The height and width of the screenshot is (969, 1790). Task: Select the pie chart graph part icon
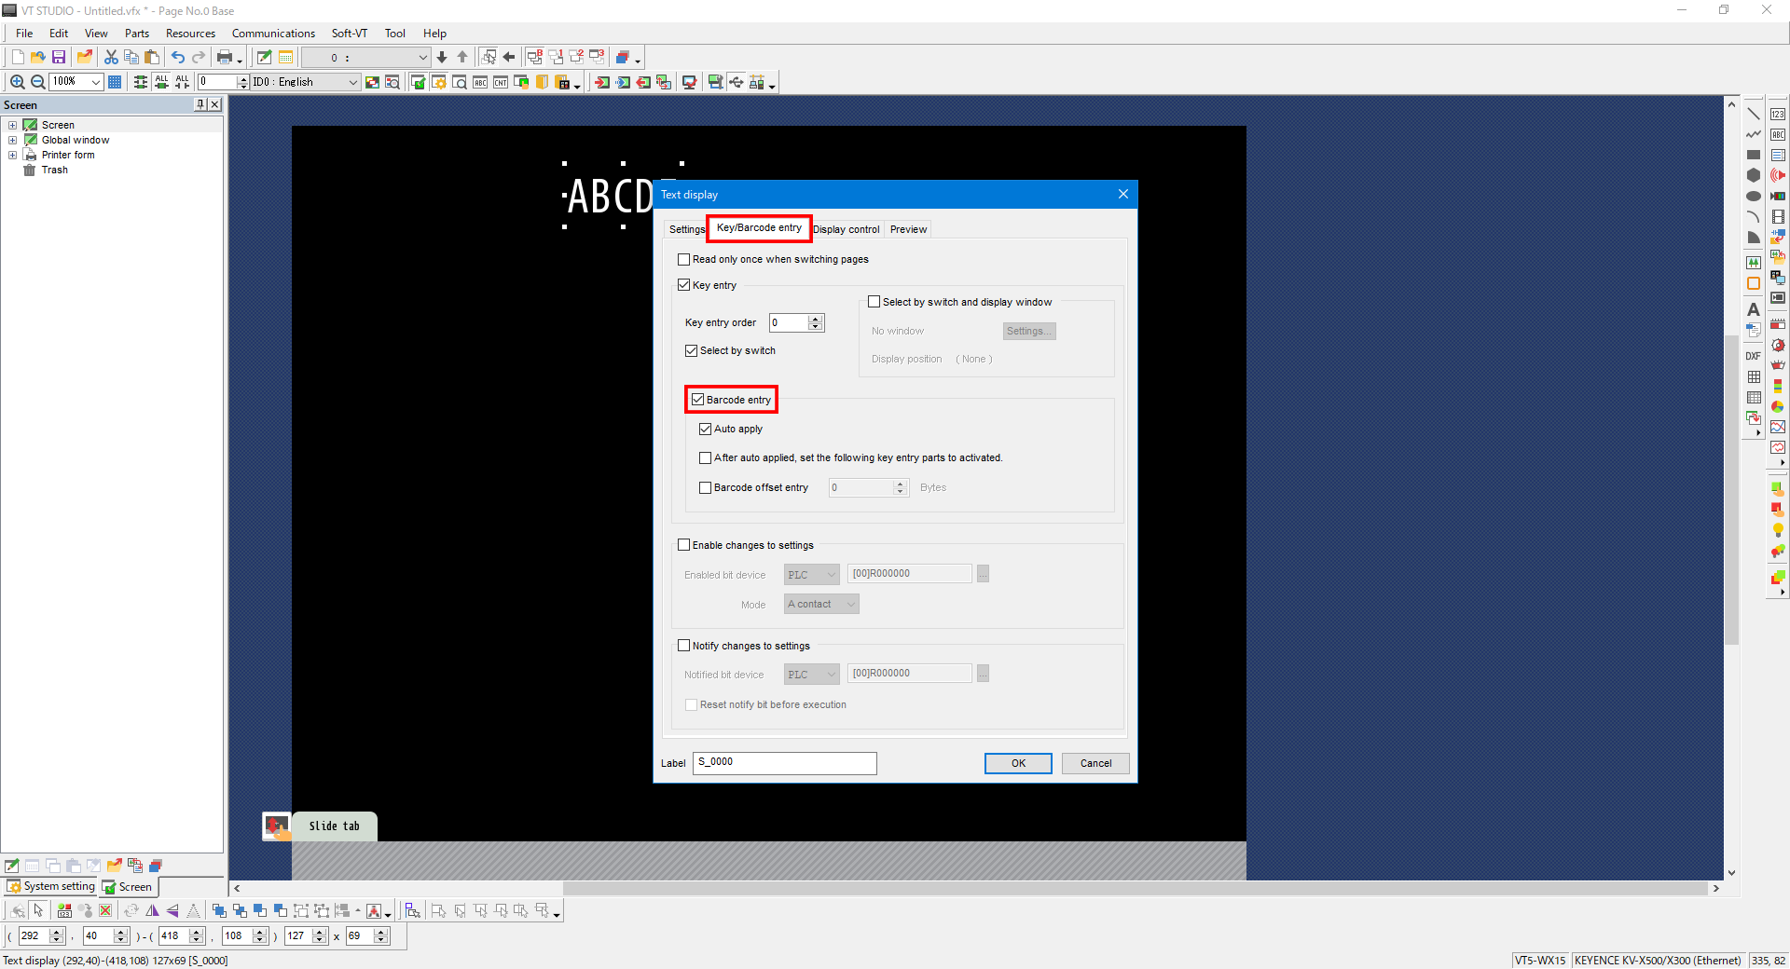(x=1778, y=407)
